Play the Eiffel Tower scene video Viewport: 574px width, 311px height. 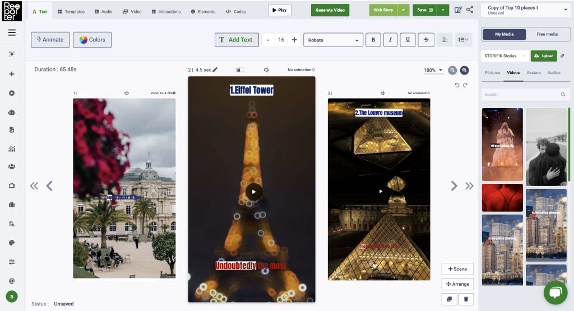click(x=254, y=192)
